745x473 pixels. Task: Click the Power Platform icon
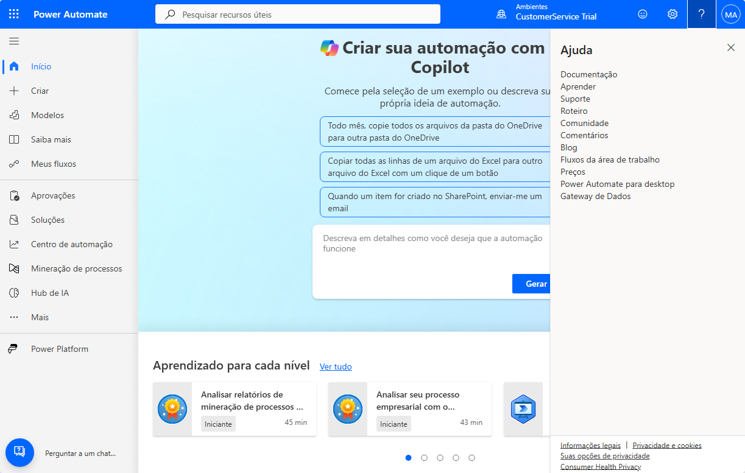(x=13, y=349)
